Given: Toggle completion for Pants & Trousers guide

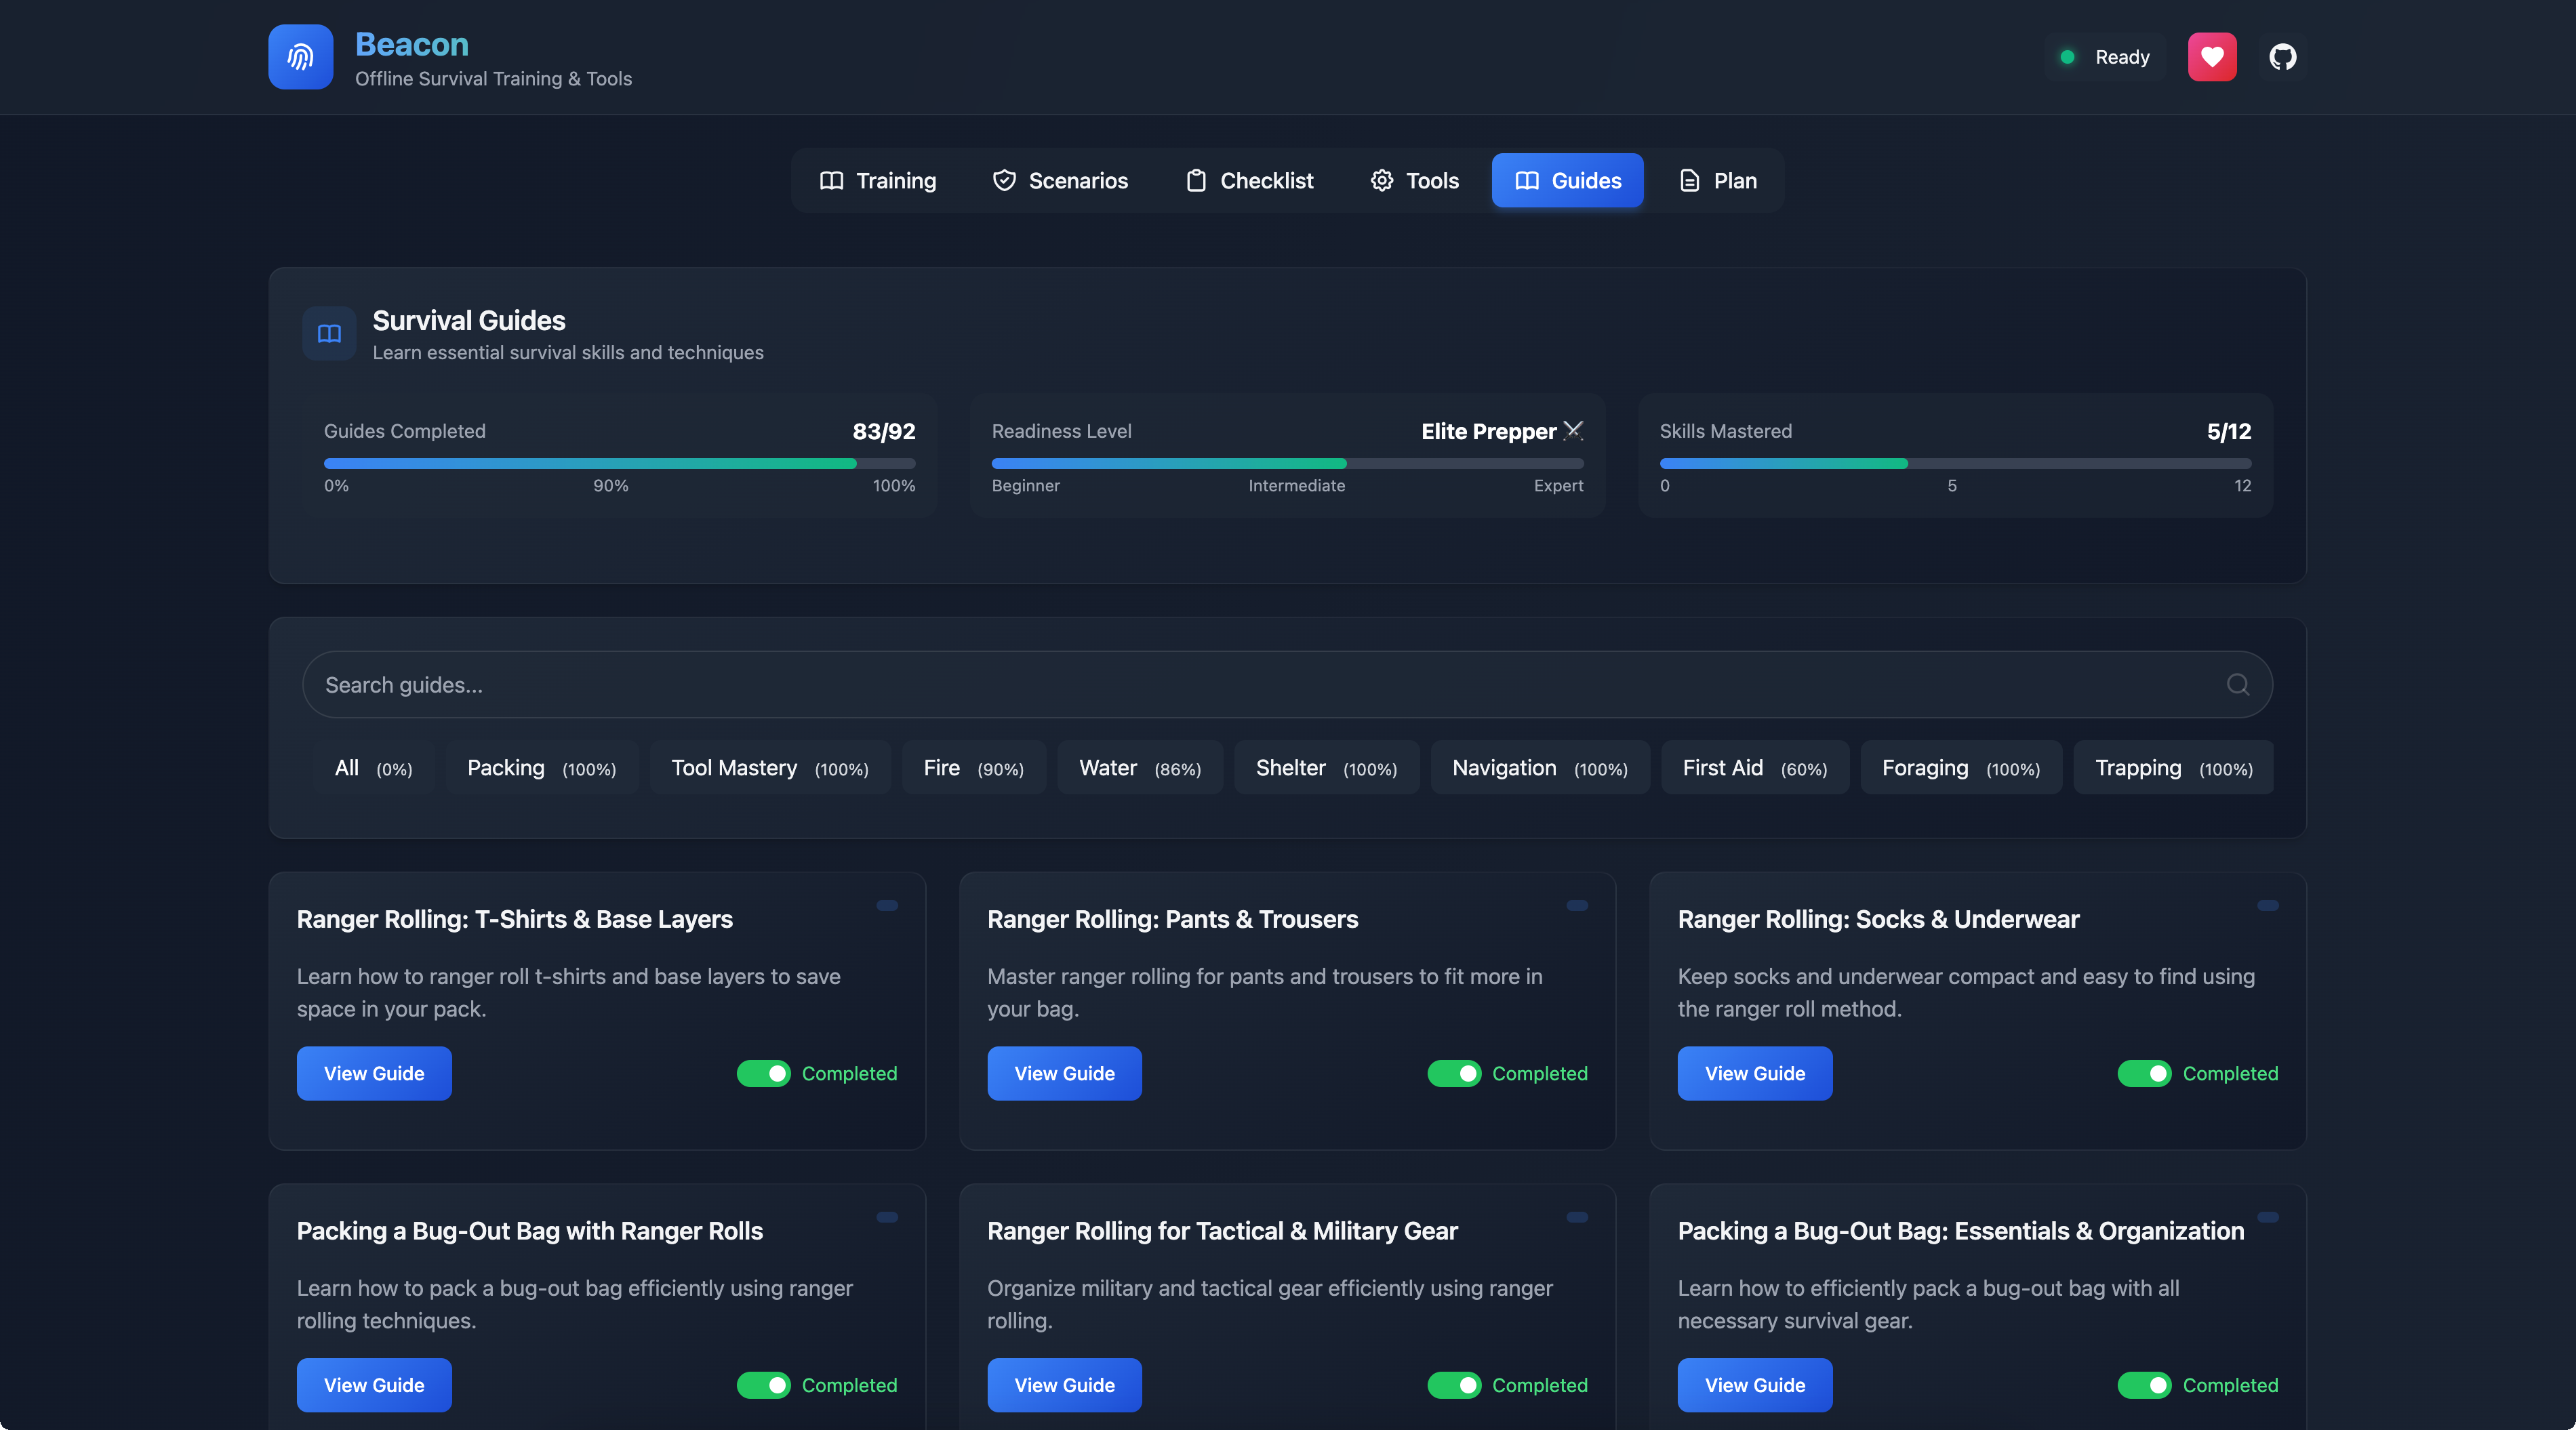Looking at the screenshot, I should click(1454, 1073).
